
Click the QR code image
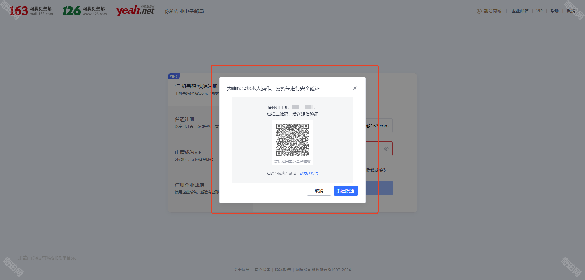(292, 140)
